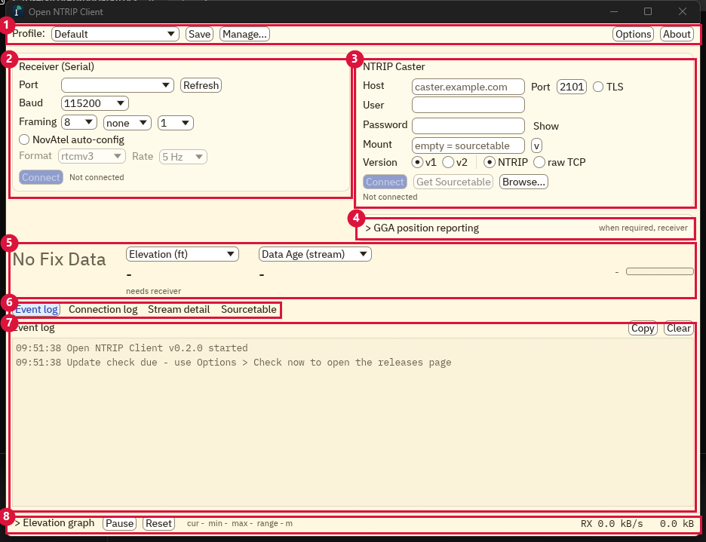Open the Data Age (stream) dropdown
Viewport: 706px width, 542px height.
tap(315, 254)
